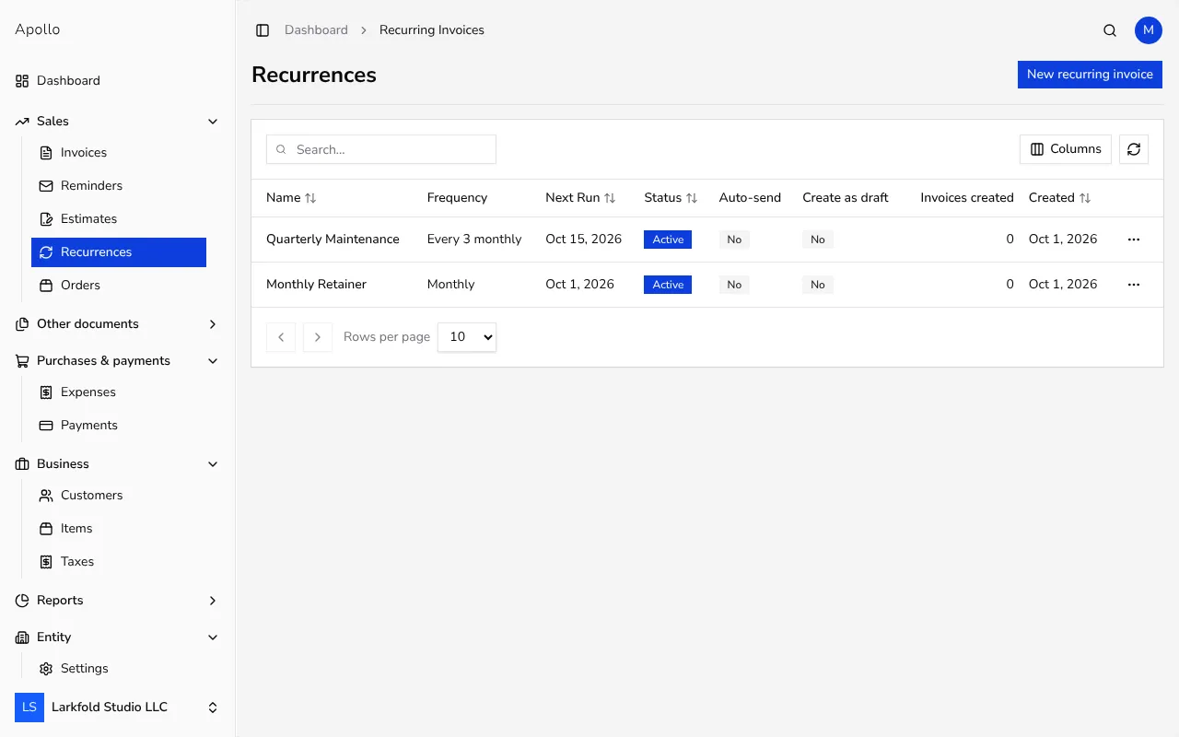Open Settings in the sidebar
This screenshot has width=1179, height=737.
[119, 669]
